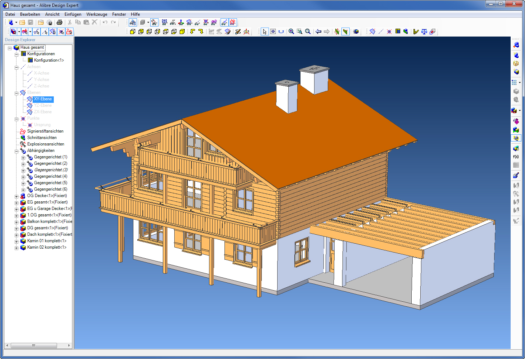Click the Design Explorer horizontal scrollbar thumb

34,345
